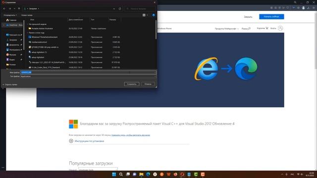Go back in the save dialog
The width and height of the screenshot is (317, 178).
click(x=4, y=9)
